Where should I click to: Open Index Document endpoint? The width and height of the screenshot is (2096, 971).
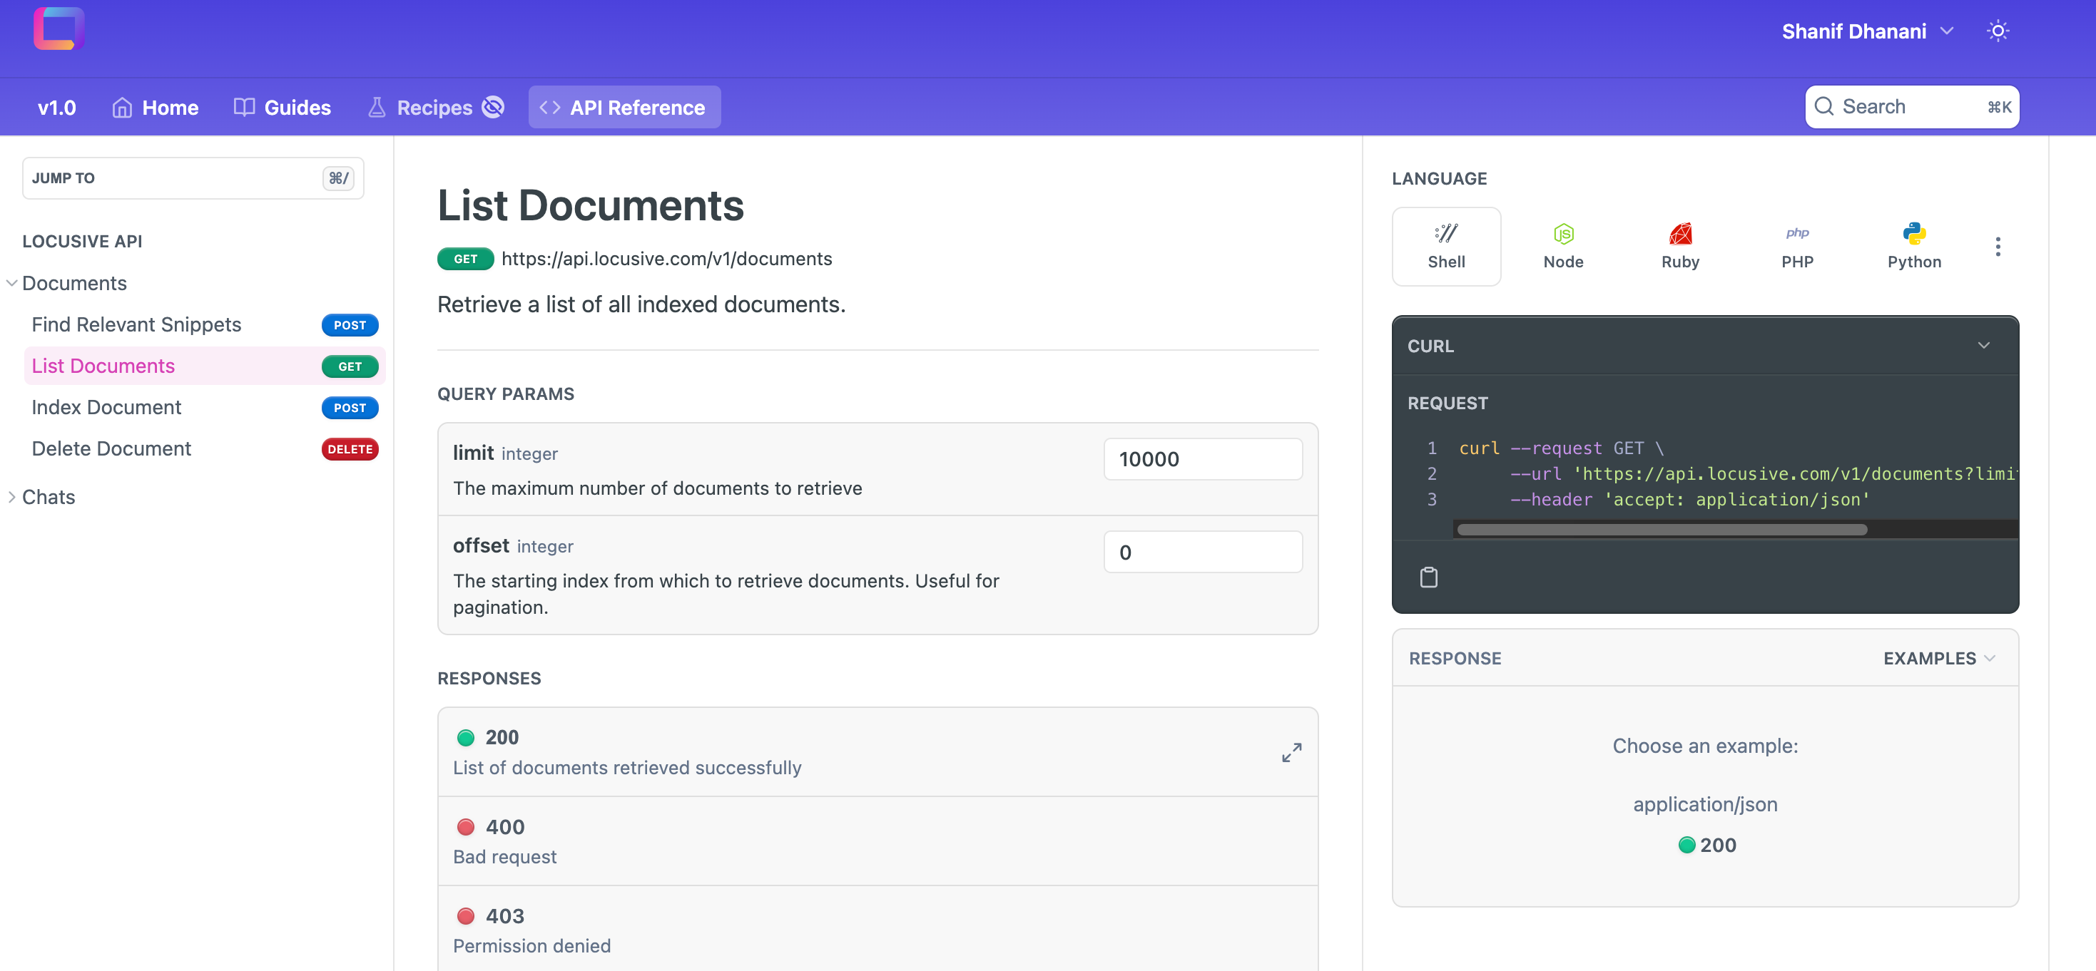204,407
